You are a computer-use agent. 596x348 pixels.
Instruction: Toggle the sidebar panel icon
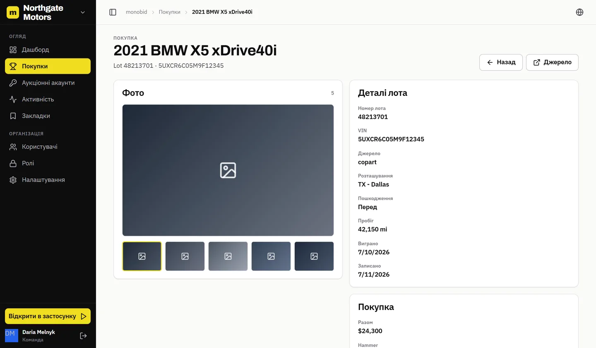tap(113, 12)
